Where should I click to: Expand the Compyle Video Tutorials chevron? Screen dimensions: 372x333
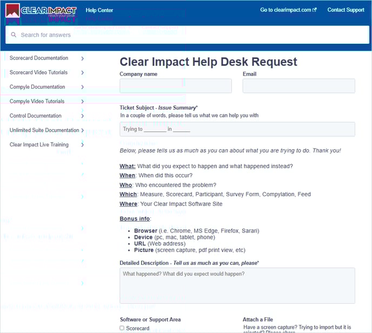(82, 102)
